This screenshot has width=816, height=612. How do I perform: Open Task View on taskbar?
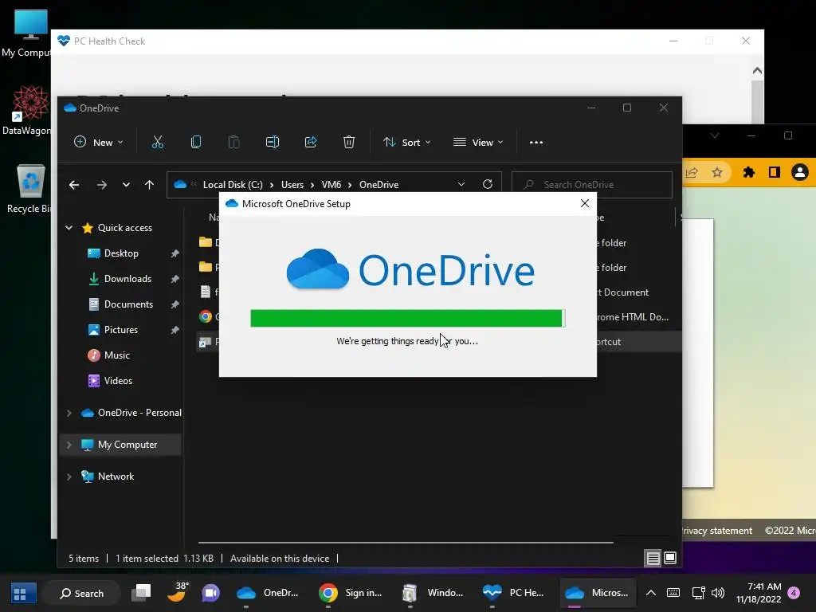point(141,593)
